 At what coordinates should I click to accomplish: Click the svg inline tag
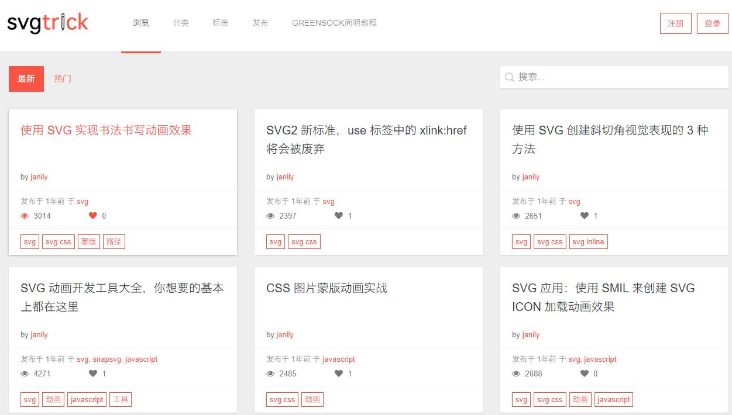pos(589,242)
